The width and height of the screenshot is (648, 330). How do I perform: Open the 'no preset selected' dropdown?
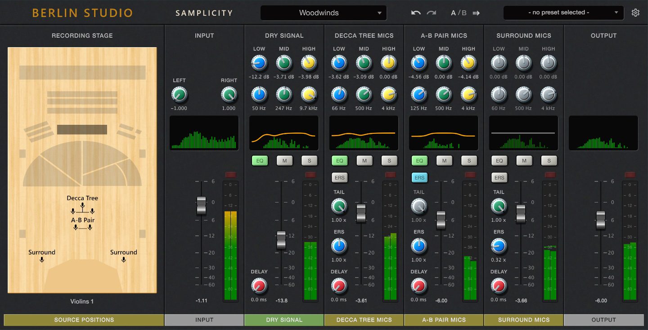(x=563, y=13)
